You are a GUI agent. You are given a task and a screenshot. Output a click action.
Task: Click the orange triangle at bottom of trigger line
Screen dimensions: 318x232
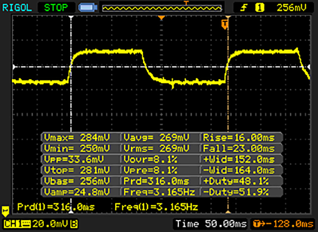pos(228,212)
